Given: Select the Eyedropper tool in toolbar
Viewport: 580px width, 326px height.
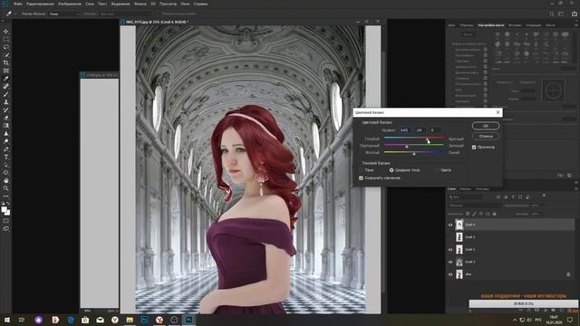Looking at the screenshot, I should pyautogui.click(x=6, y=79).
